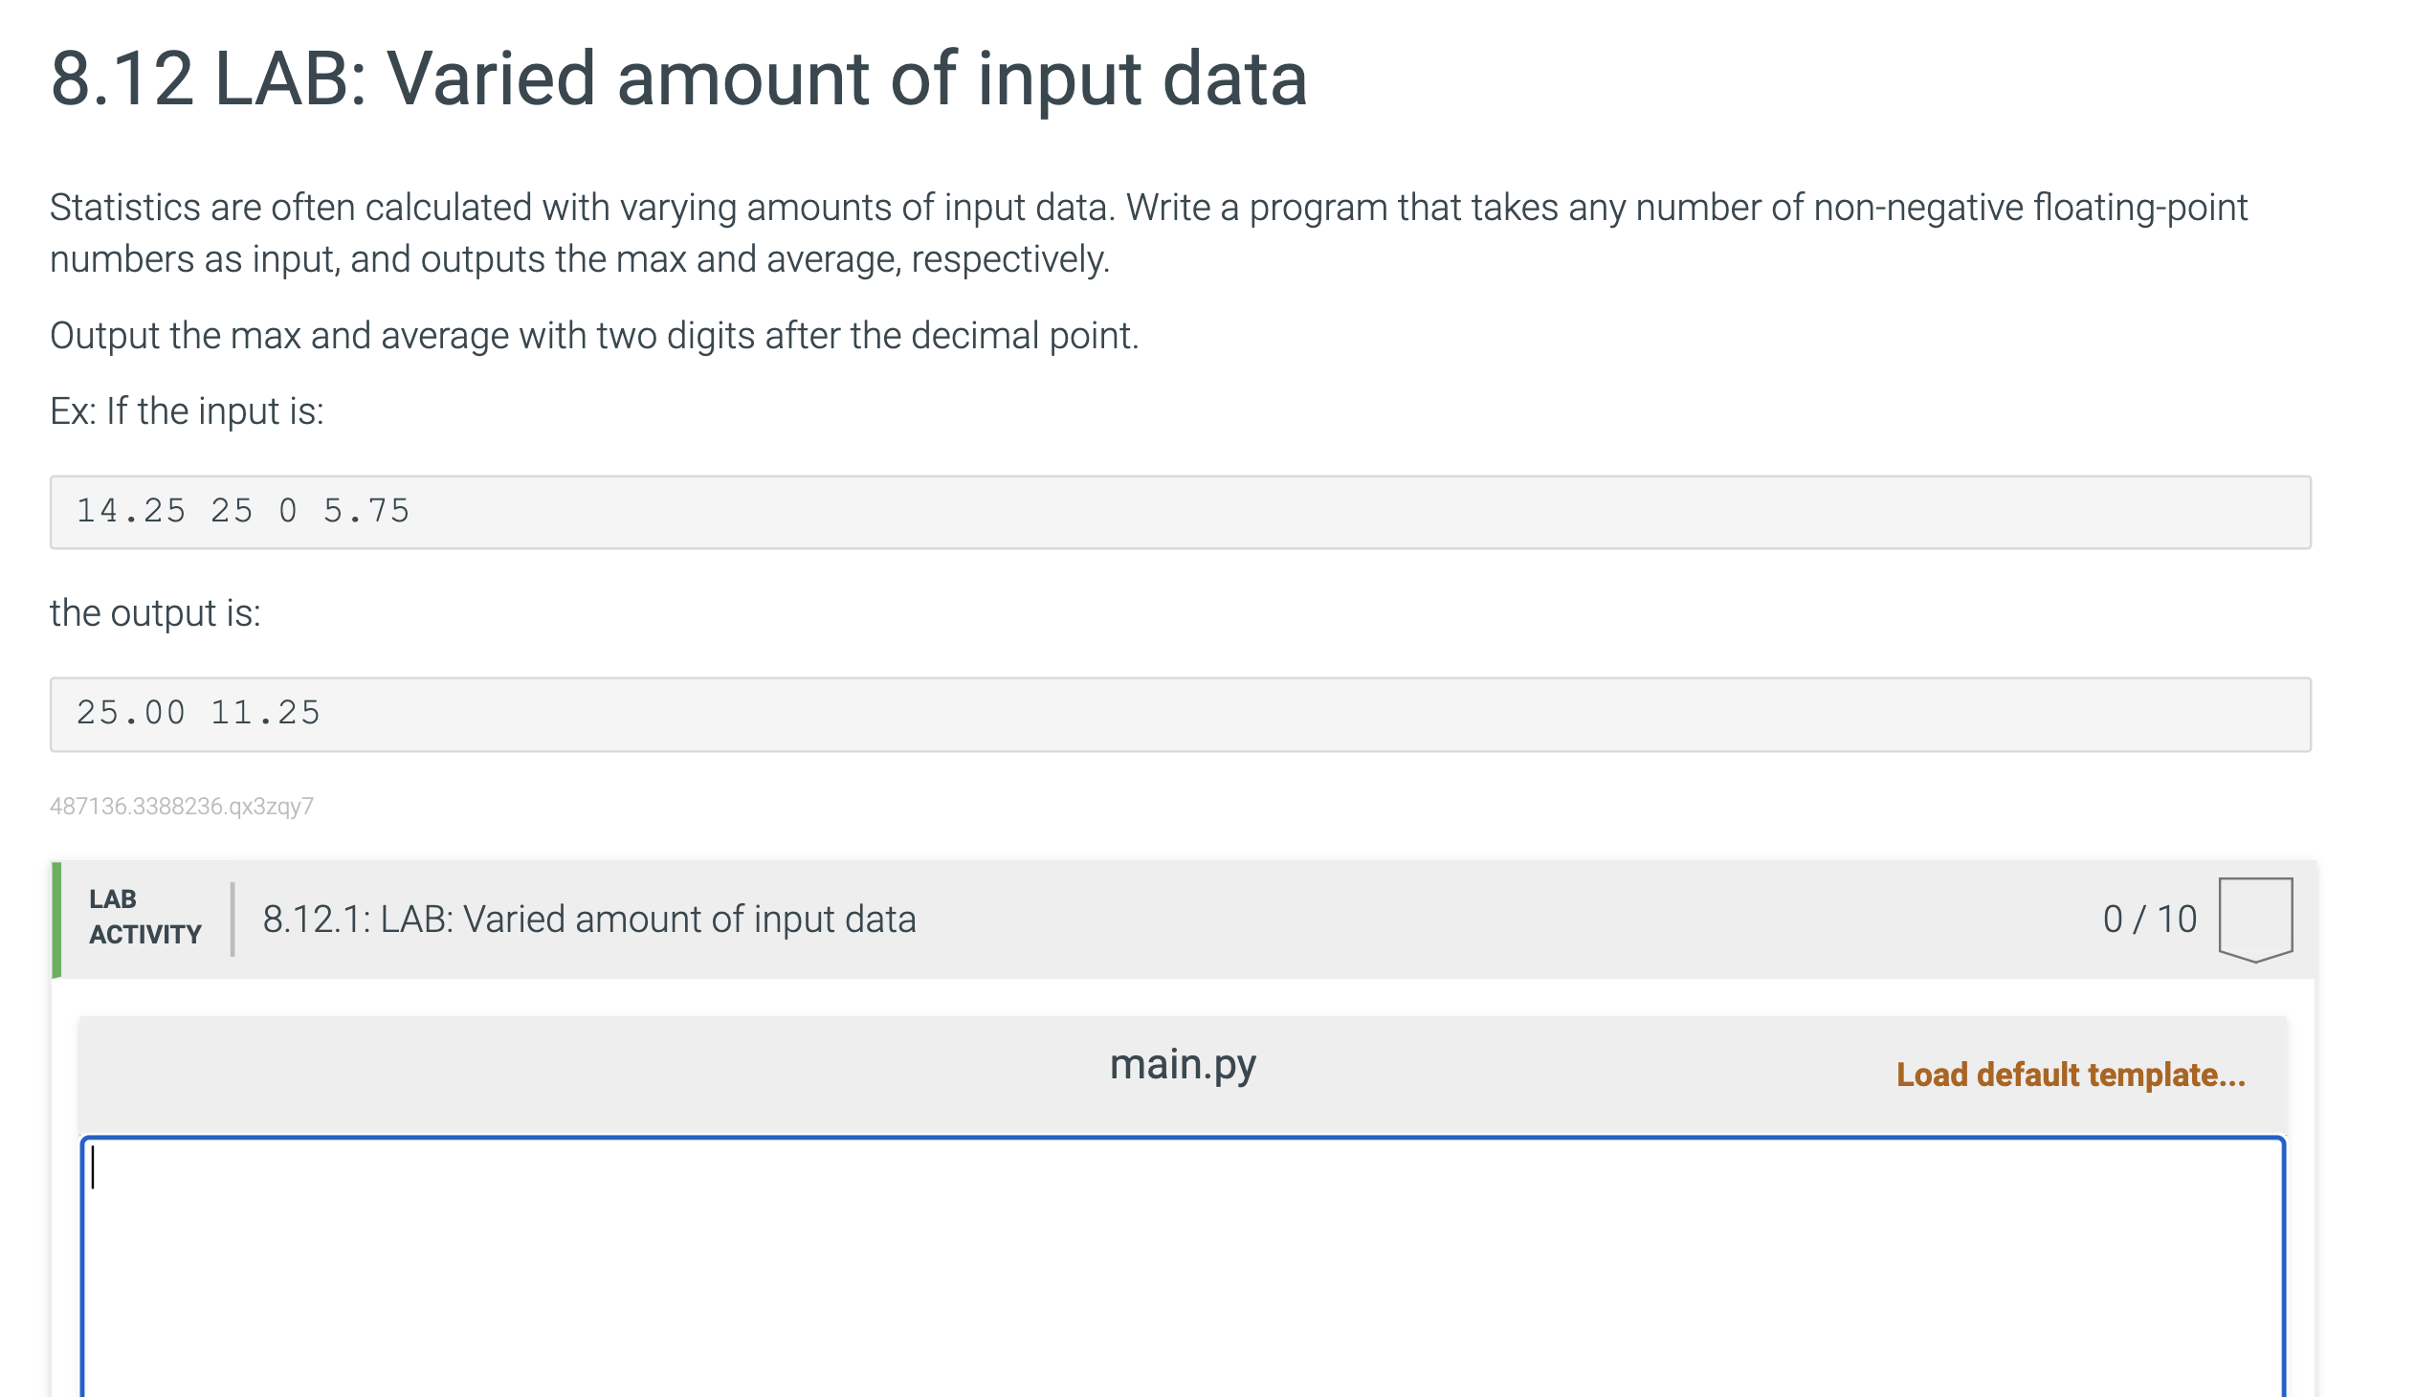This screenshot has height=1397, width=2415.
Task: Click the 'Ex: If the input is:' text
Action: tap(187, 411)
